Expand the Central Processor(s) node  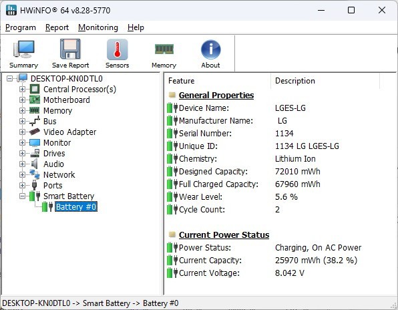(22, 89)
